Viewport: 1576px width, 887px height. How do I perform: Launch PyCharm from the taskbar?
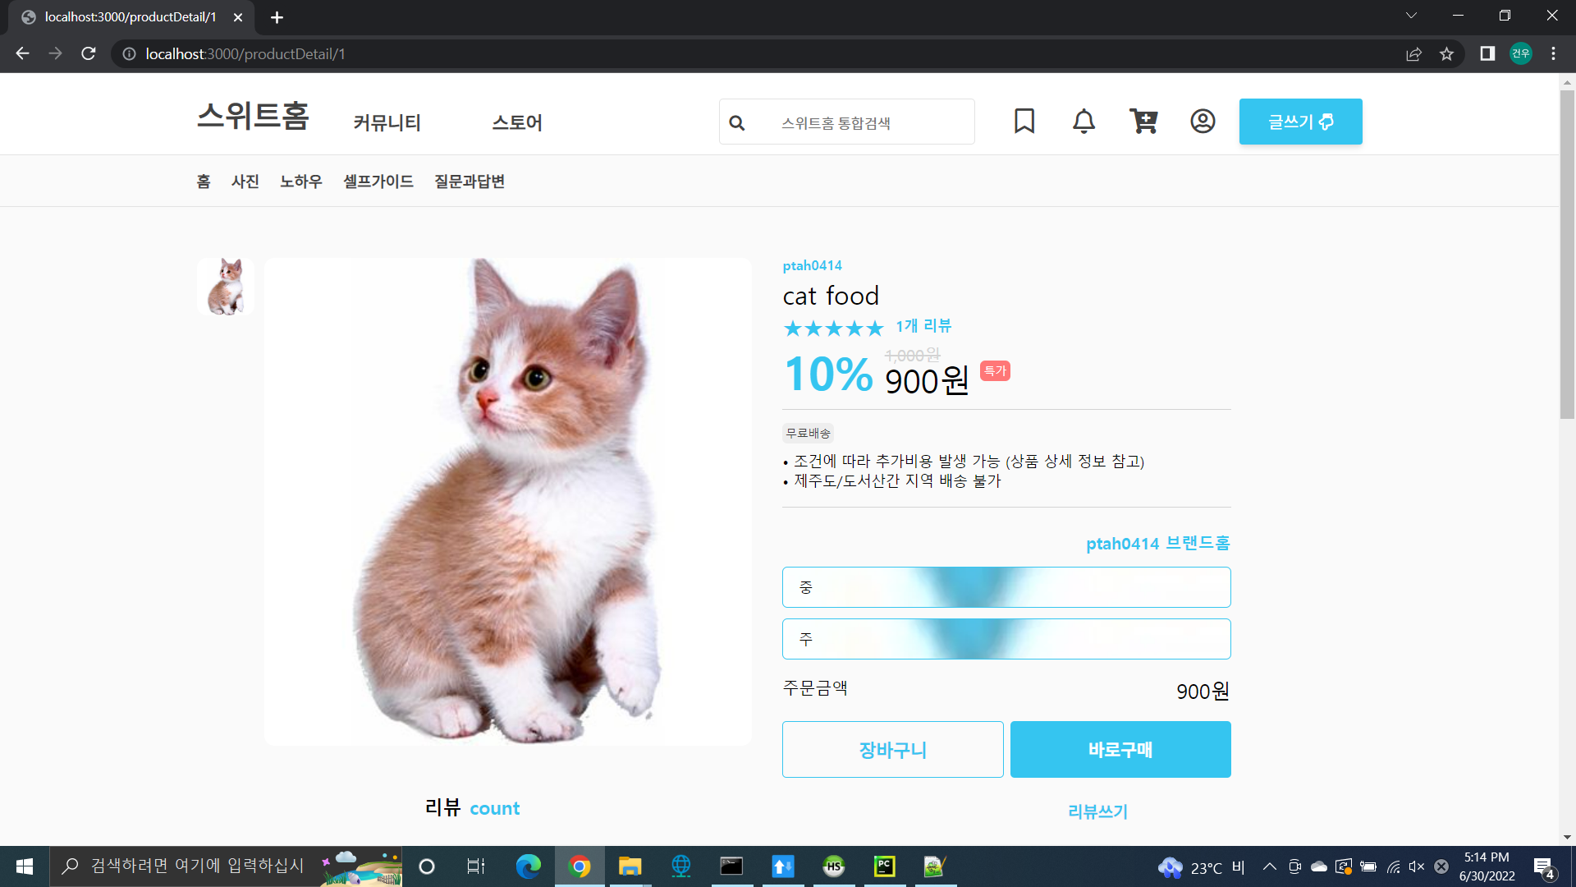[884, 866]
